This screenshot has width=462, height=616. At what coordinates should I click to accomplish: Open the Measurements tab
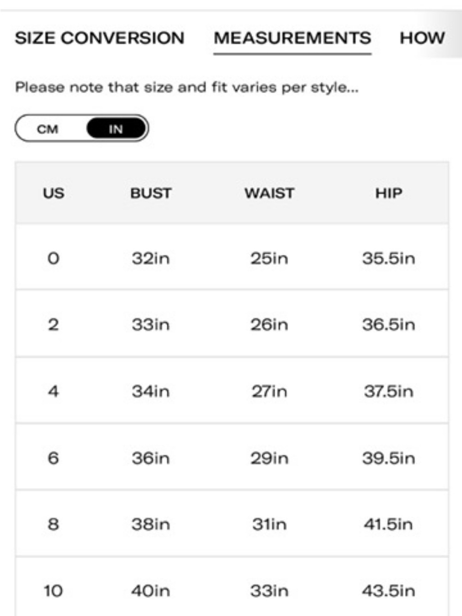[x=292, y=38]
